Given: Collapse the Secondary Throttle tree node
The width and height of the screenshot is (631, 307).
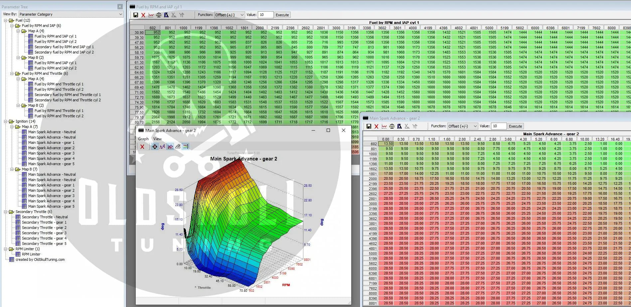Looking at the screenshot, I should click(x=6, y=212).
